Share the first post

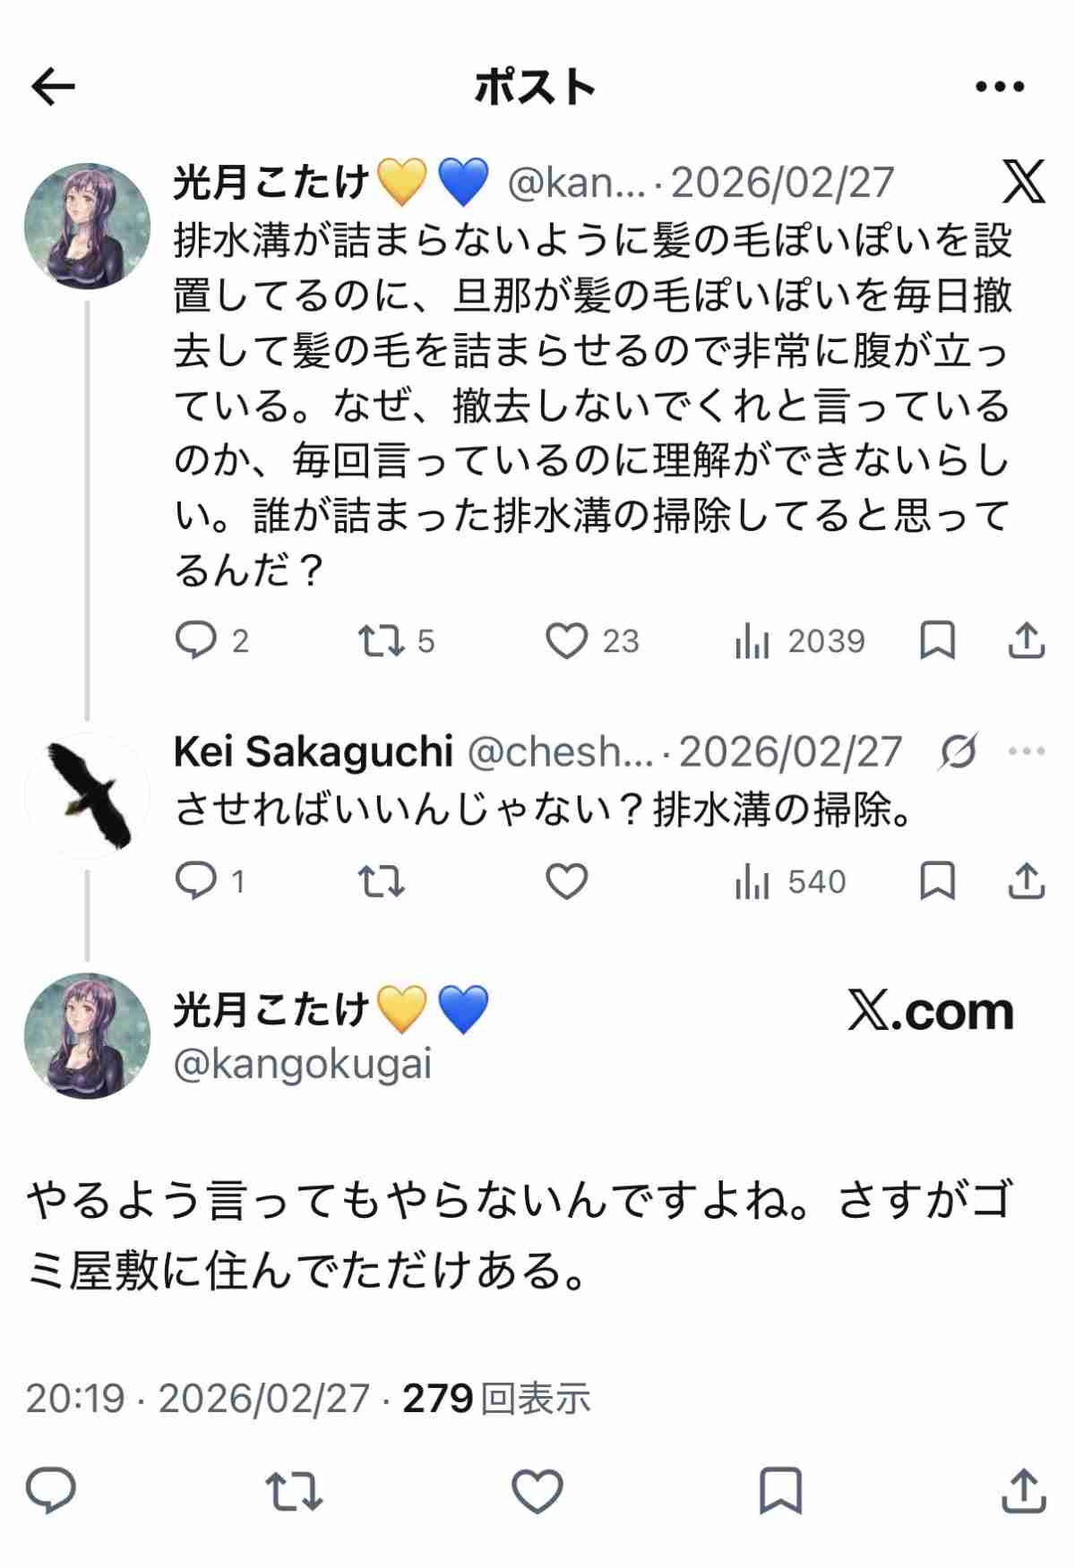tap(1026, 641)
